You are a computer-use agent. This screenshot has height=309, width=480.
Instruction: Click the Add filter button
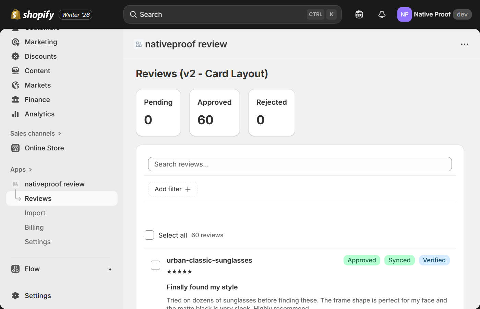[x=172, y=189]
